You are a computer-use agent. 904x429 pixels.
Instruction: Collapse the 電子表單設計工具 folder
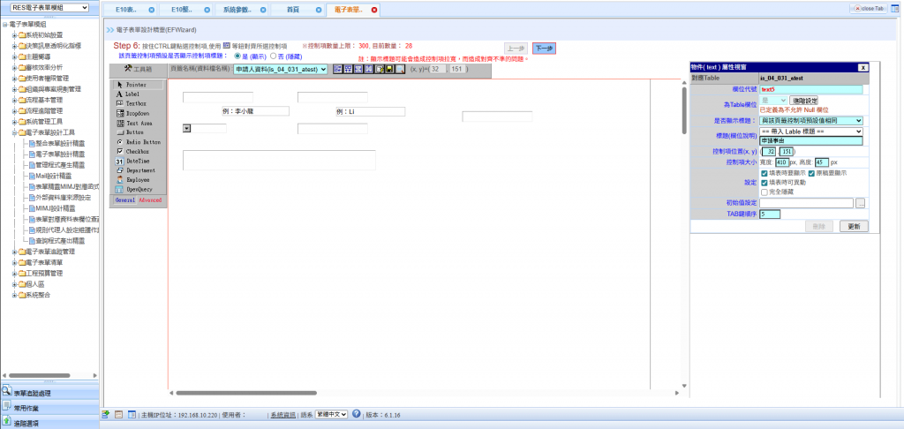click(x=14, y=132)
